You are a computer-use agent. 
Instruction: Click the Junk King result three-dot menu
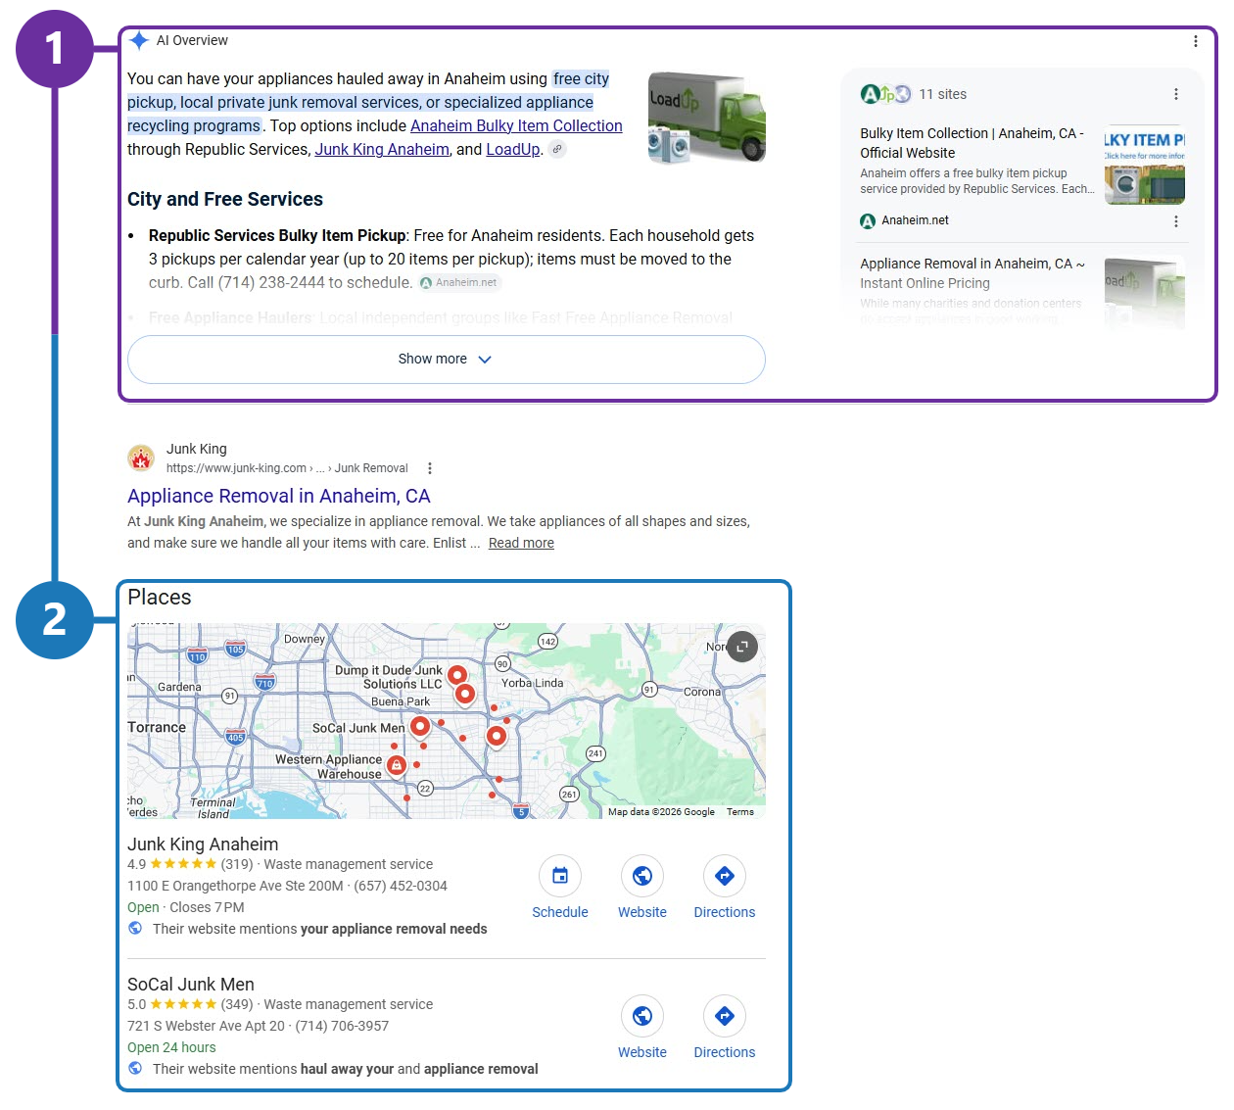click(x=429, y=468)
